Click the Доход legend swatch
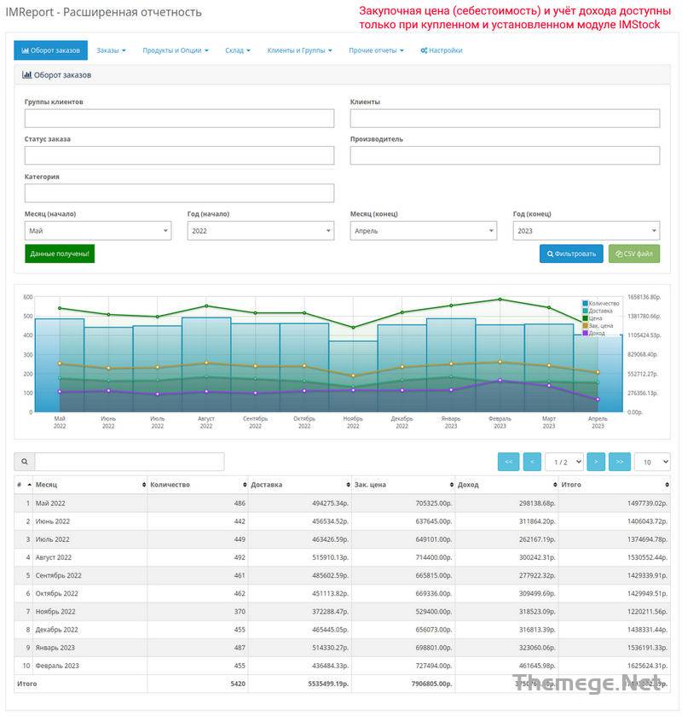 click(x=586, y=333)
